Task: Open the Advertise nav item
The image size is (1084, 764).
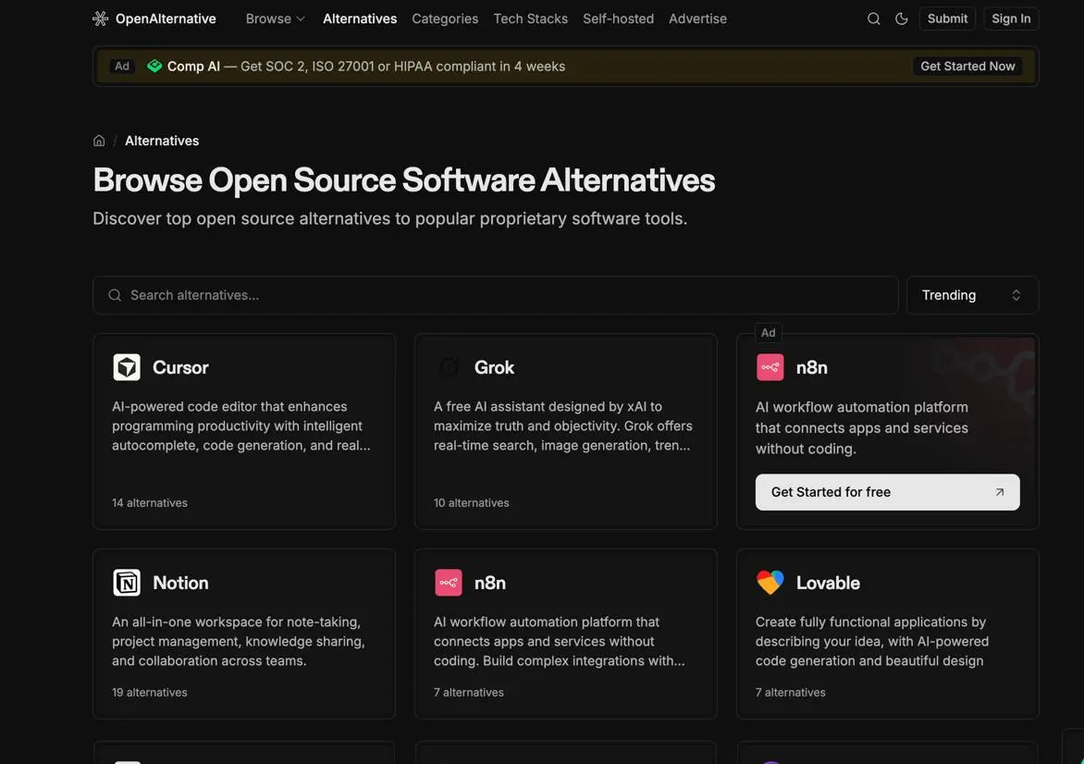Action: point(697,18)
